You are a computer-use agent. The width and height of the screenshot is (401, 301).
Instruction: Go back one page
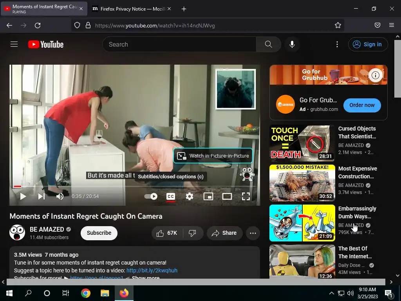(9, 25)
